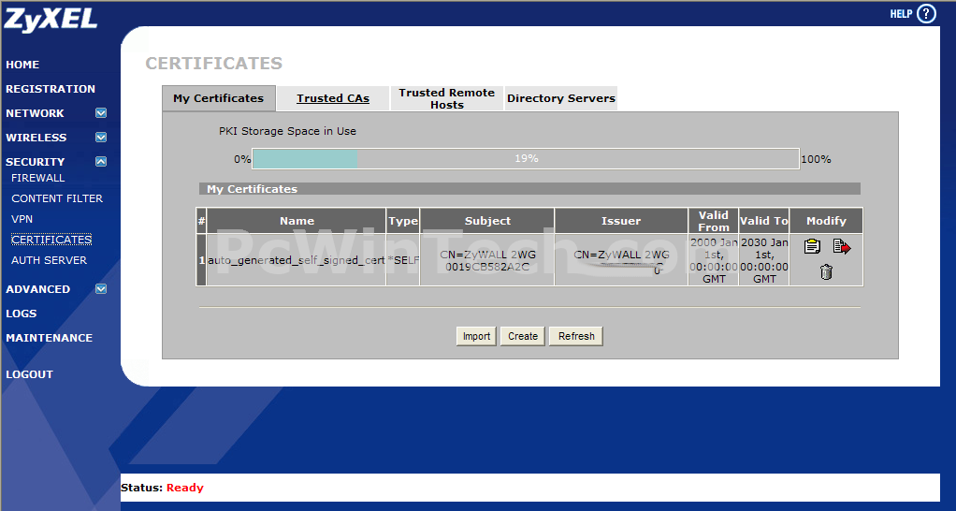The height and width of the screenshot is (511, 956).
Task: Click the PKI Storage Space in Use label
Action: 287,131
